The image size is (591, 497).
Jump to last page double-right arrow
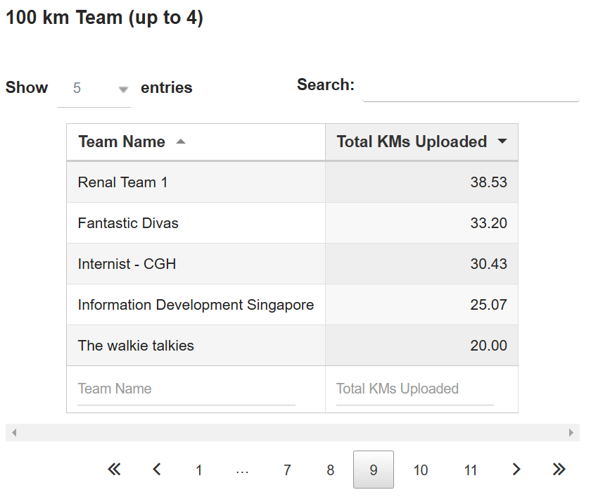pos(559,470)
